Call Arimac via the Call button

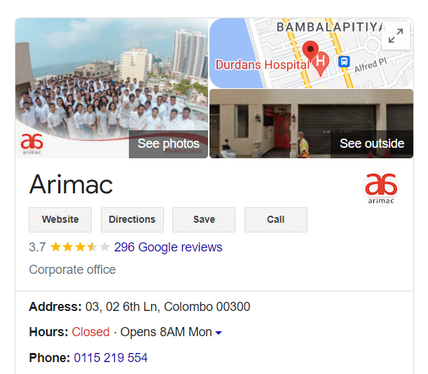(276, 220)
